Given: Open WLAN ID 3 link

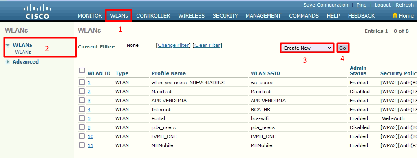Looking at the screenshot, I should 89,101.
